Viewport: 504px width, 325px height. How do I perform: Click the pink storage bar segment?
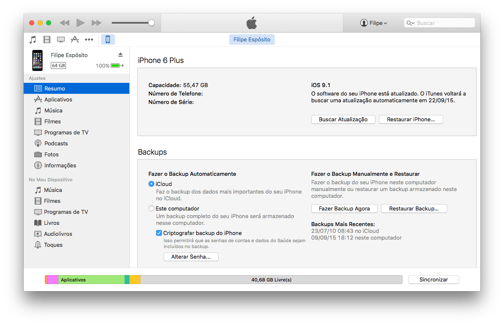tap(53, 280)
